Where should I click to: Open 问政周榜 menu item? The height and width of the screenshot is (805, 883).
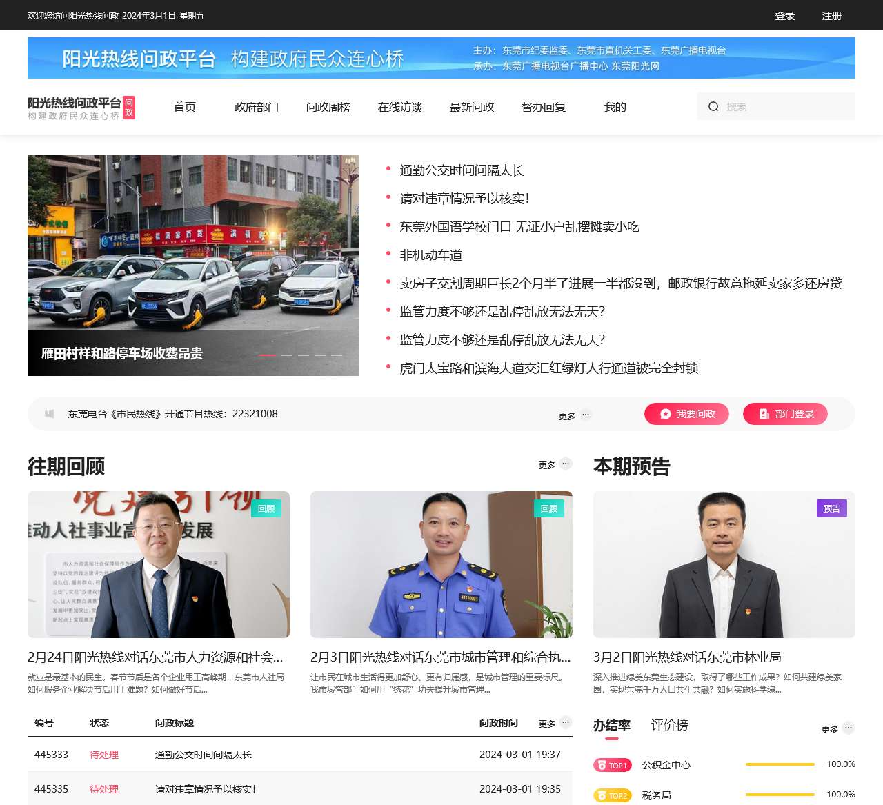coord(328,107)
